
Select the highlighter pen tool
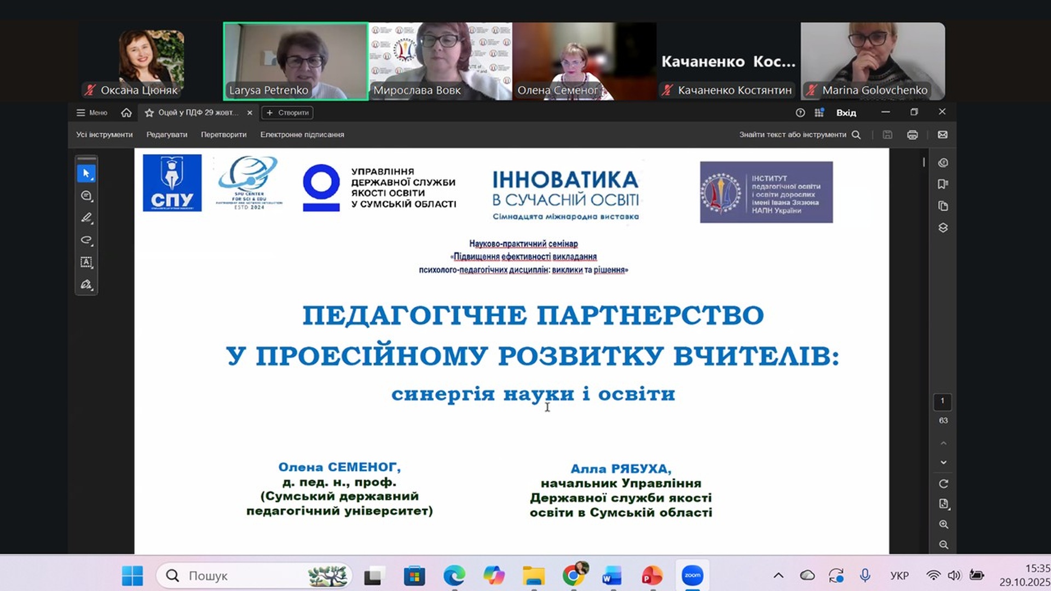(x=86, y=218)
